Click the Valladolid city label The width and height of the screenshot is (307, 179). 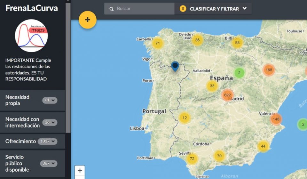pos(201,71)
